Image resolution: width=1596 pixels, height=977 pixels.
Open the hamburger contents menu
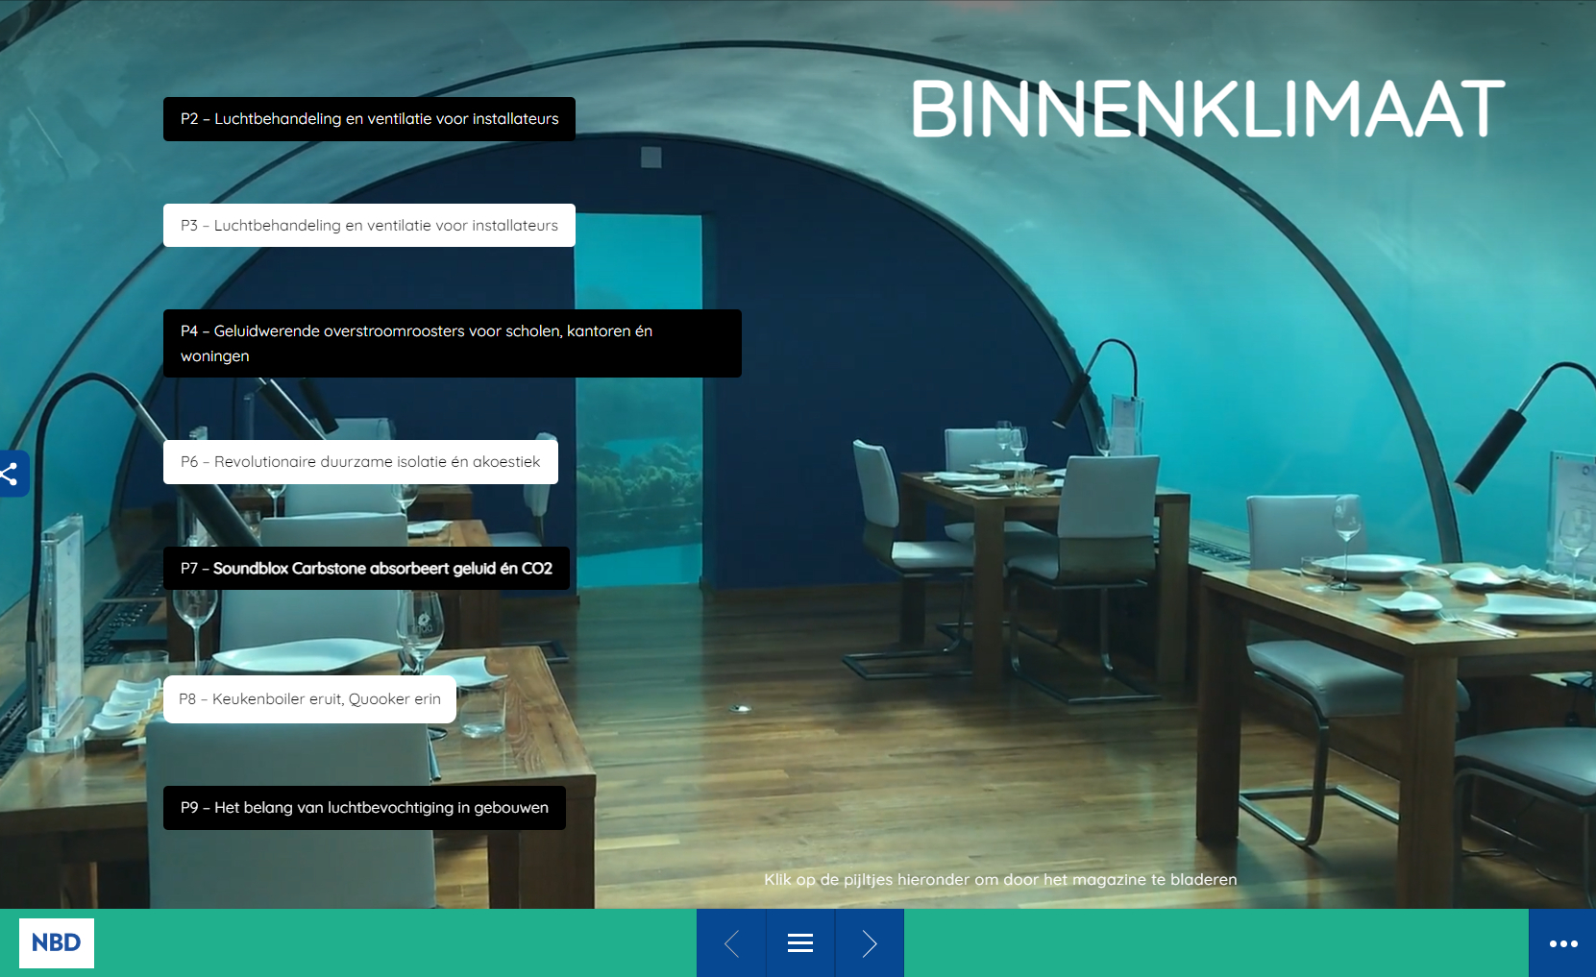click(800, 943)
